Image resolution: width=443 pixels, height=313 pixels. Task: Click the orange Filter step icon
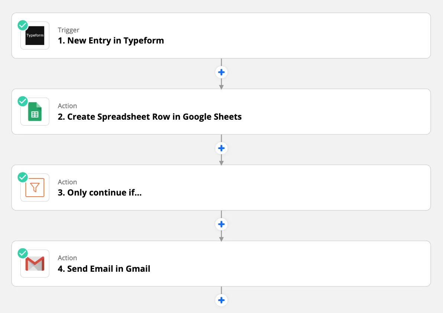click(35, 188)
